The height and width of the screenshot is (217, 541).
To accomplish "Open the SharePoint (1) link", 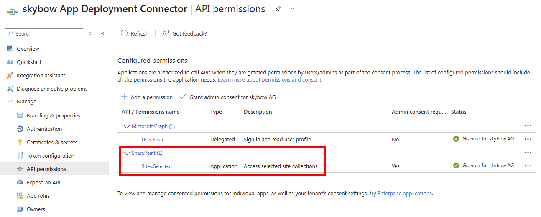I will [x=147, y=153].
